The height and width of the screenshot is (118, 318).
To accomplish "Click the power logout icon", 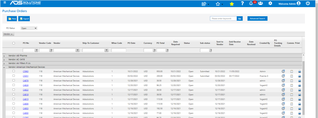I will (308, 3).
